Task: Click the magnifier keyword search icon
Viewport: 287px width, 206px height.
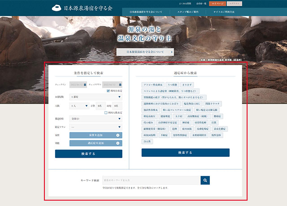Action: point(205,180)
